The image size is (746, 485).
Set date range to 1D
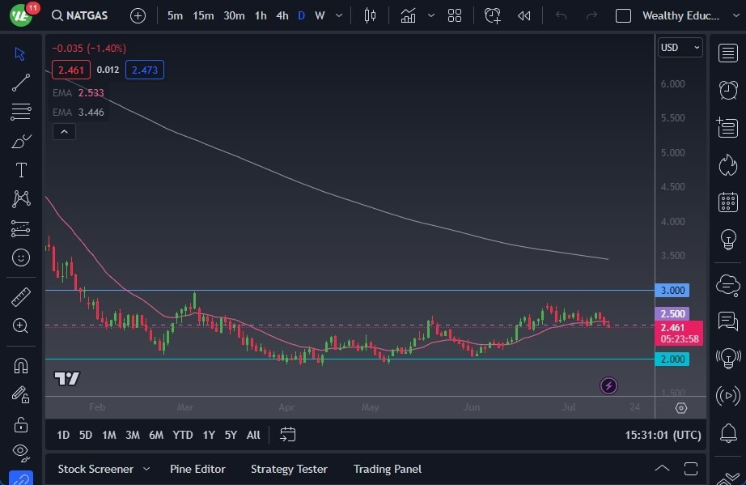pos(63,435)
